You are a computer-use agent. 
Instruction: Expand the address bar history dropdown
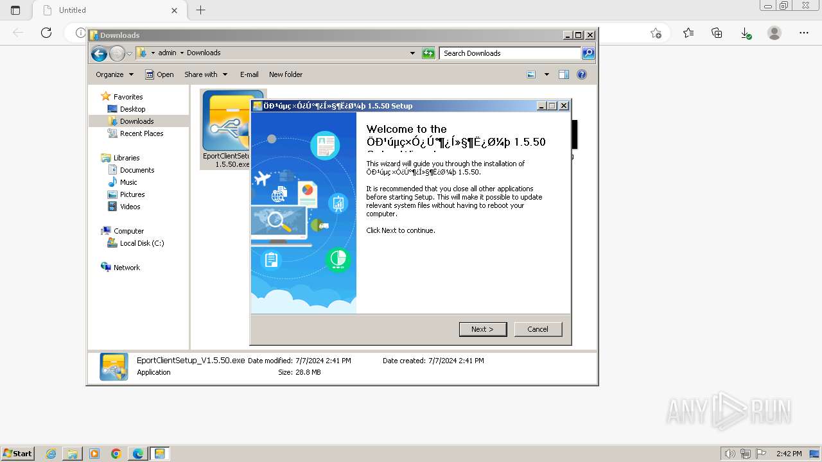[412, 53]
